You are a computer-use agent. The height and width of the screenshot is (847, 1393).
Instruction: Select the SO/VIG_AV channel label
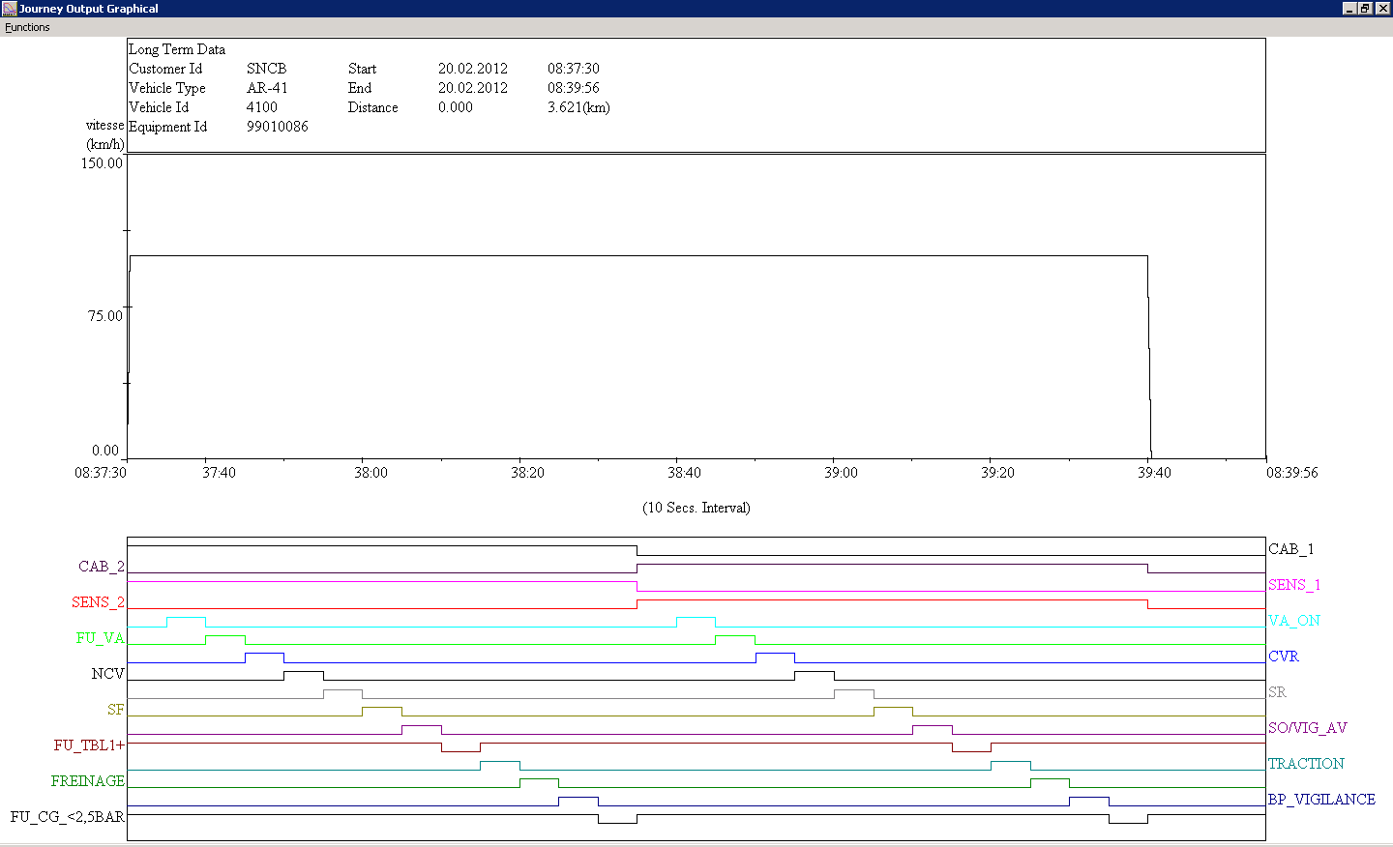1308,728
